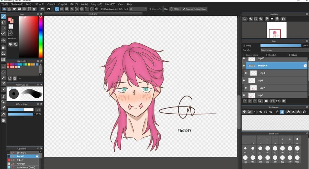The width and height of the screenshot is (309, 169).
Task: Open the Bộ lọc(R) menu
Action: click(x=40, y=4)
